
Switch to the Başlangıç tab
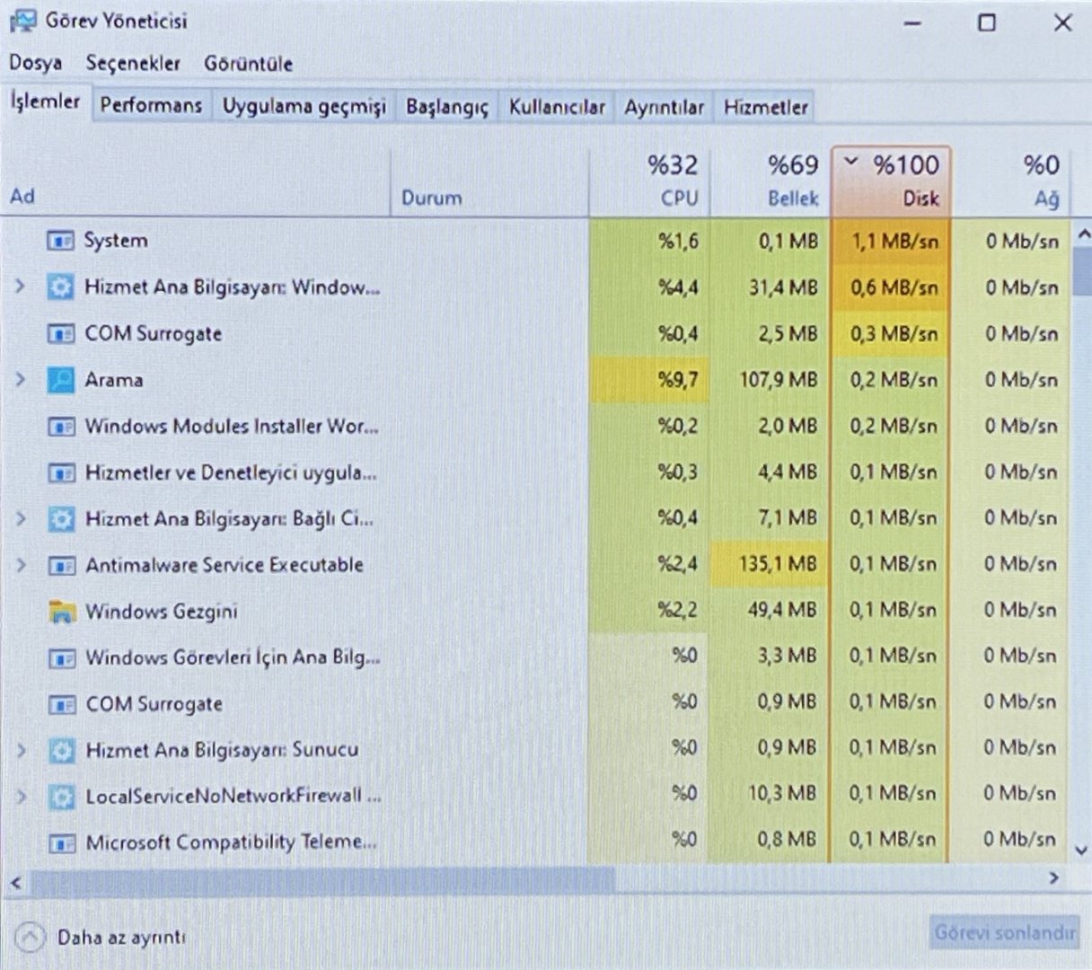point(446,107)
